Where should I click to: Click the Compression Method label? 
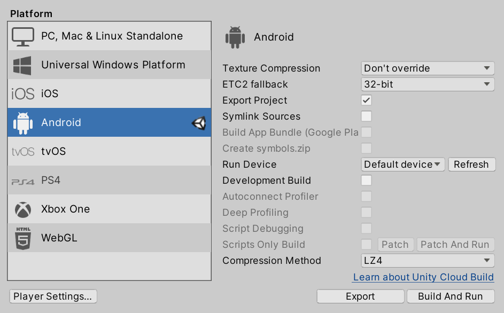coord(272,261)
